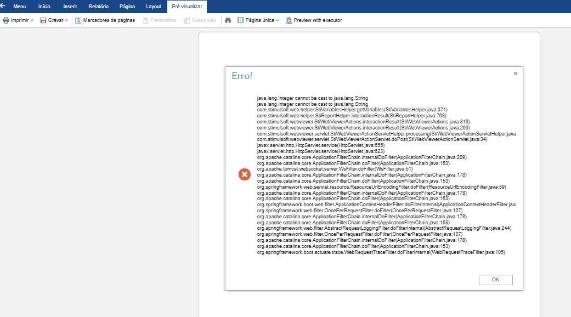Click the WsFilter.doFilter stack line

(335, 169)
